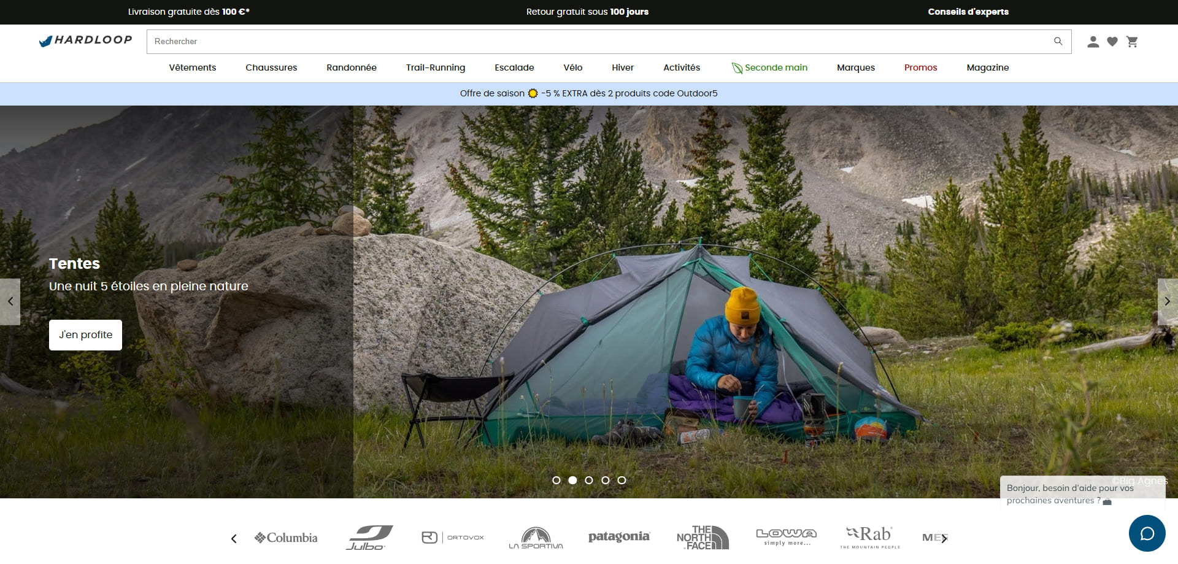Click the Julbo brand logo
Image resolution: width=1178 pixels, height=564 pixels.
[369, 538]
